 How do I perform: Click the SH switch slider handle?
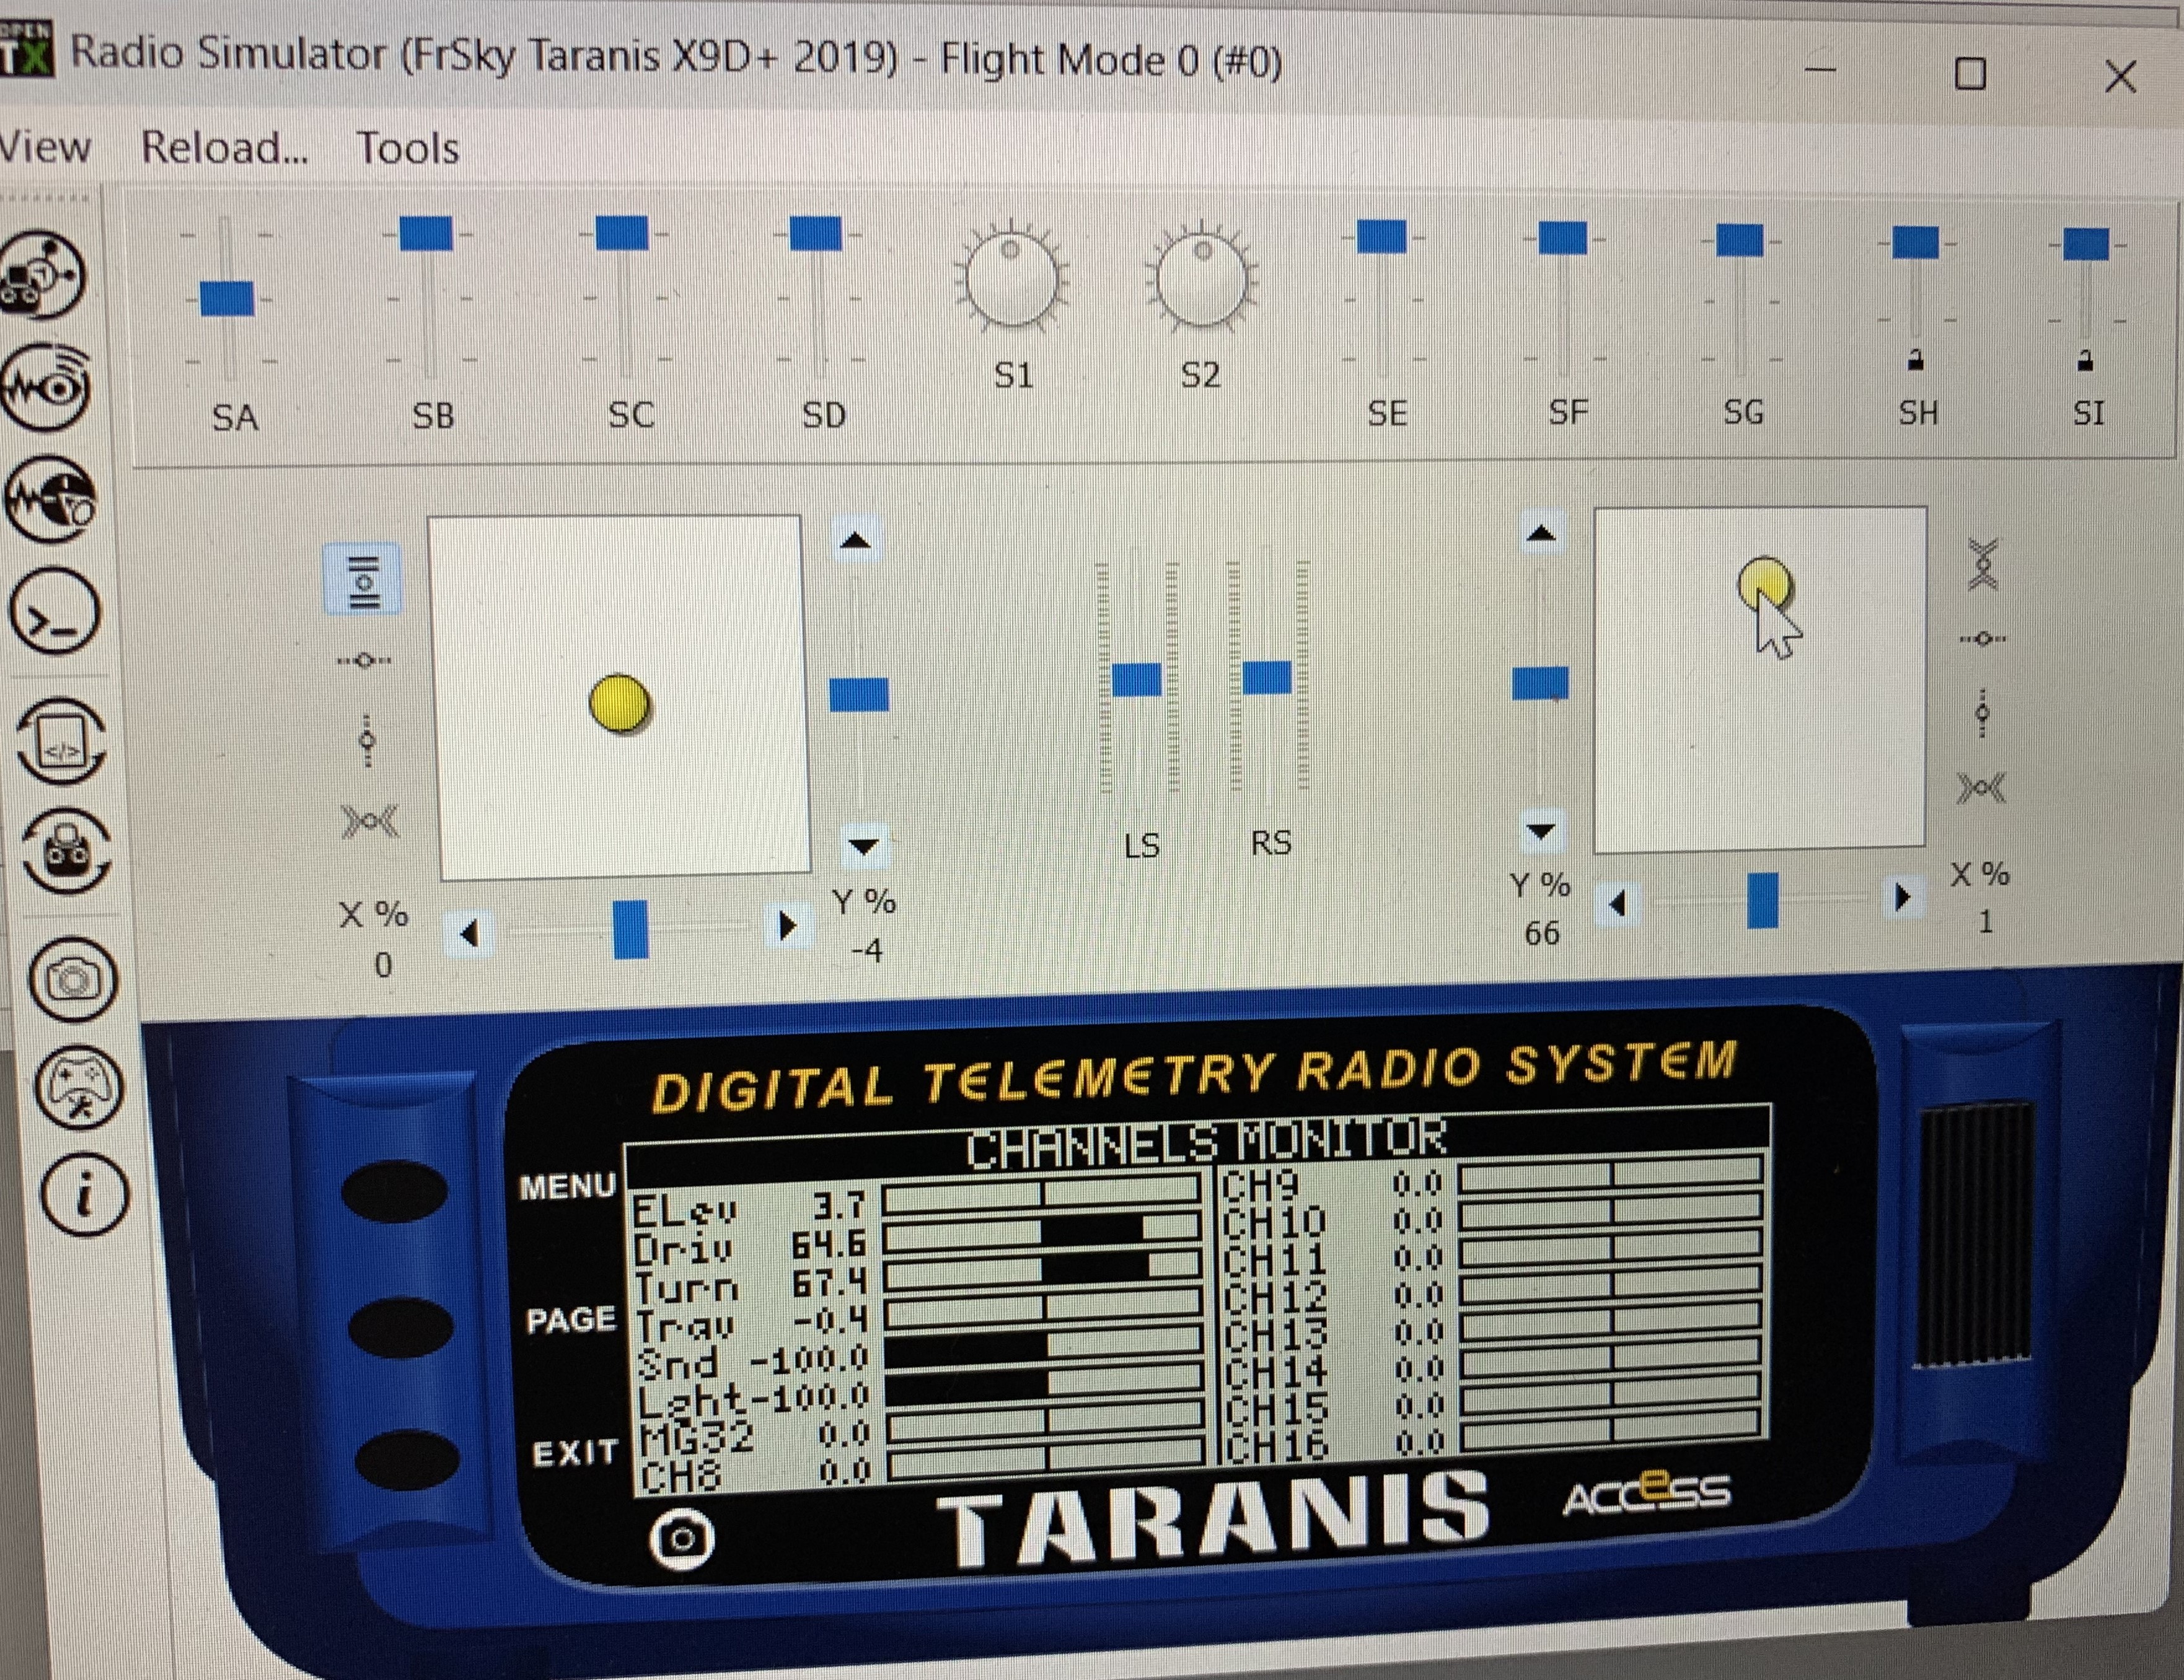tap(1915, 242)
